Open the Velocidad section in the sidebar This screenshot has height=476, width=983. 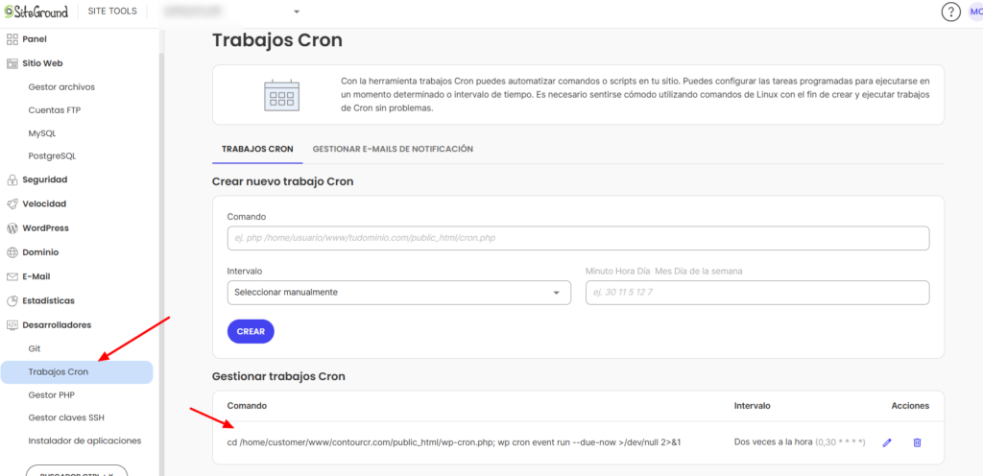[x=43, y=203]
